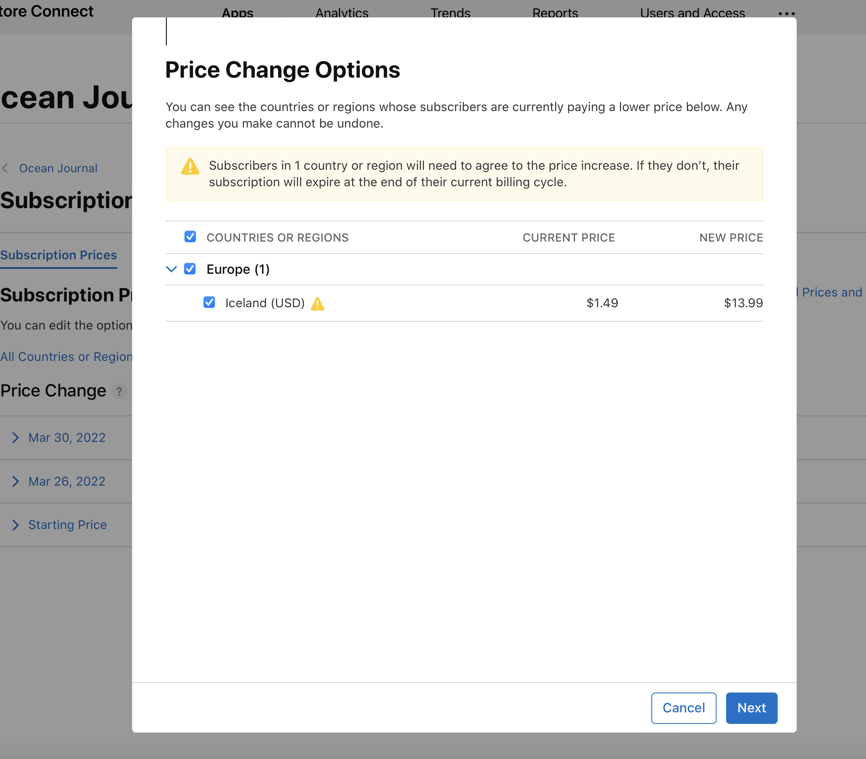Uncheck the Europe group checkbox
Viewport: 866px width, 759px height.
pos(189,269)
